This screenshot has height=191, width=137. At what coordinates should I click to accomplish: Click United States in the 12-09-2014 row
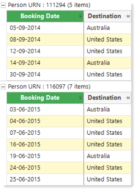tap(104, 51)
